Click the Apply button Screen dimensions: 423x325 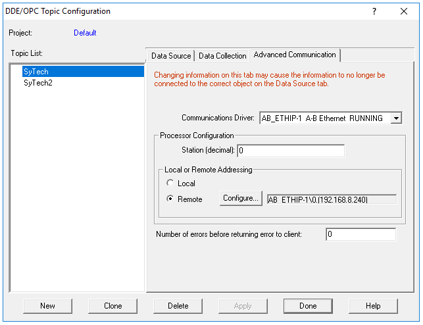tap(243, 306)
